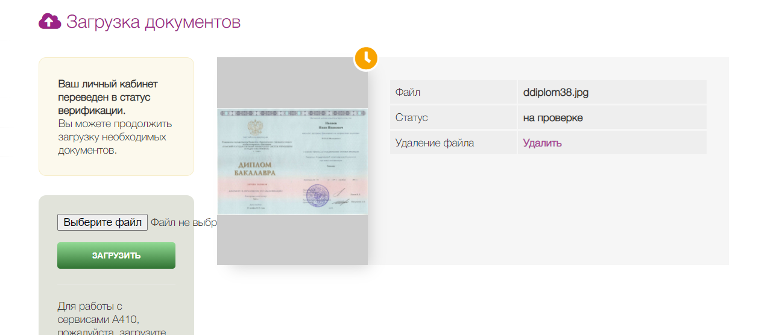Click the "Загрузка документов" page heading
Image resolution: width=779 pixels, height=335 pixels.
153,22
